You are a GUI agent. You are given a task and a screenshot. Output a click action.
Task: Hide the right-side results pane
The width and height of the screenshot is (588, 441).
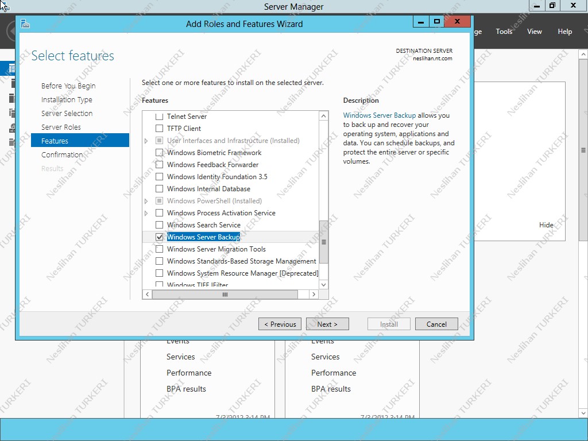tap(546, 225)
